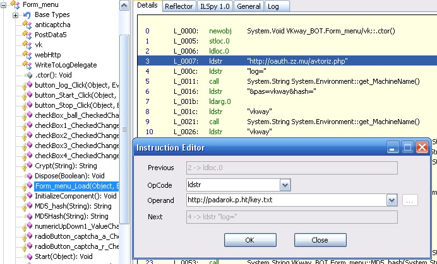Click the MD5Hash(String) method icon
Image resolution: width=437 pixels, height=264 pixels.
(28, 216)
